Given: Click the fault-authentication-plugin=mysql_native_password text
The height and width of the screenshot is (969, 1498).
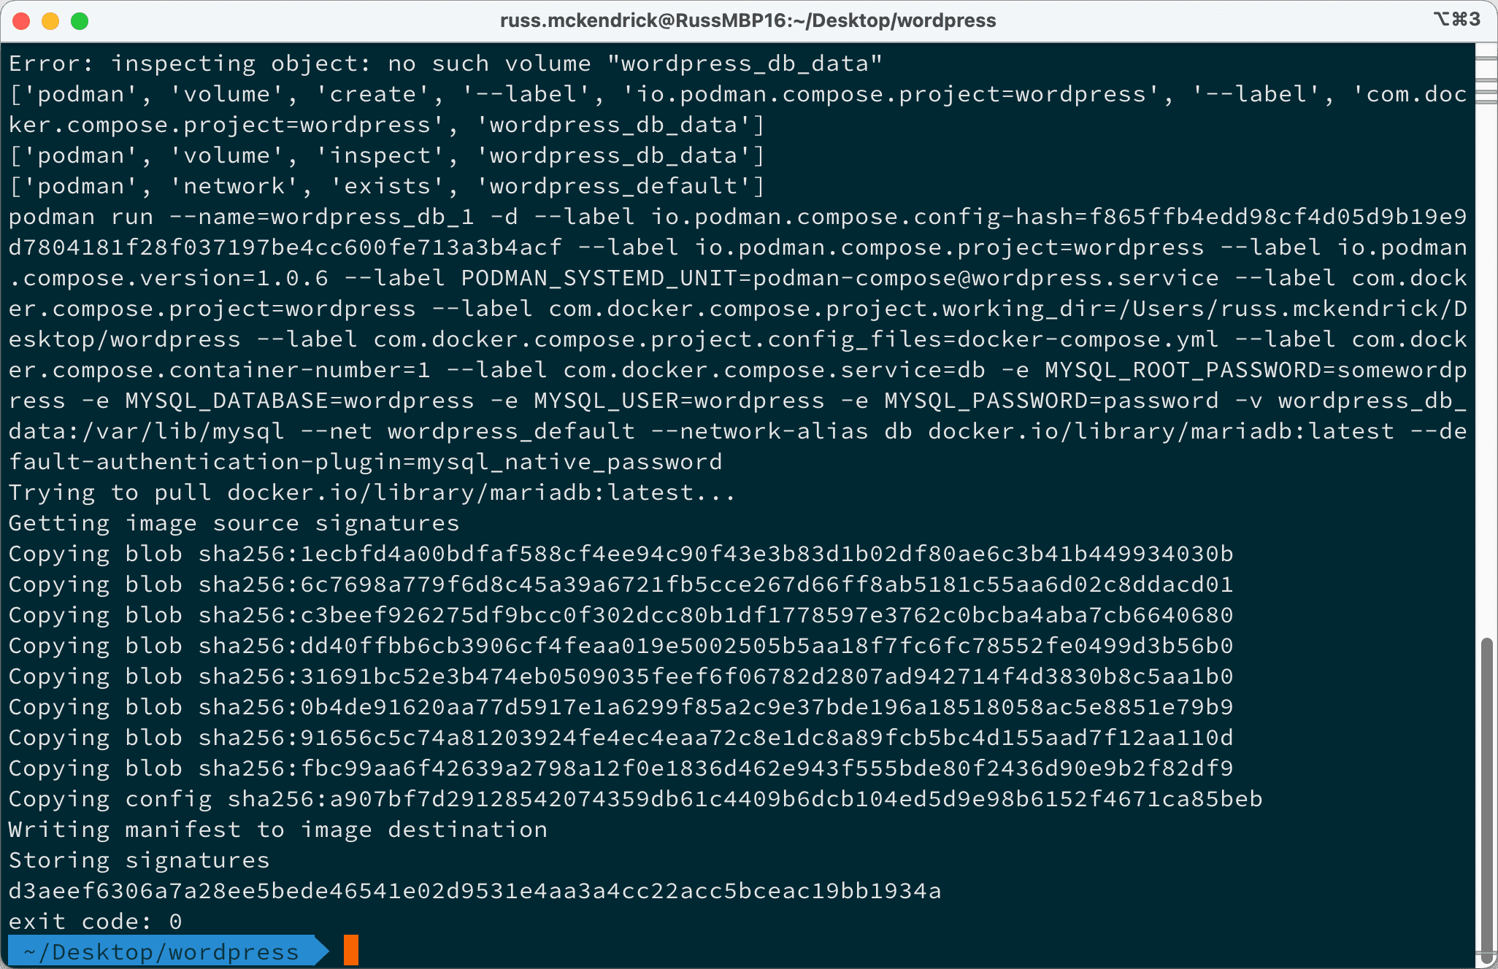Looking at the screenshot, I should [366, 461].
